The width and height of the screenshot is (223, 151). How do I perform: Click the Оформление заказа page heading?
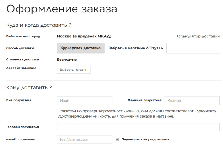tap(62, 9)
